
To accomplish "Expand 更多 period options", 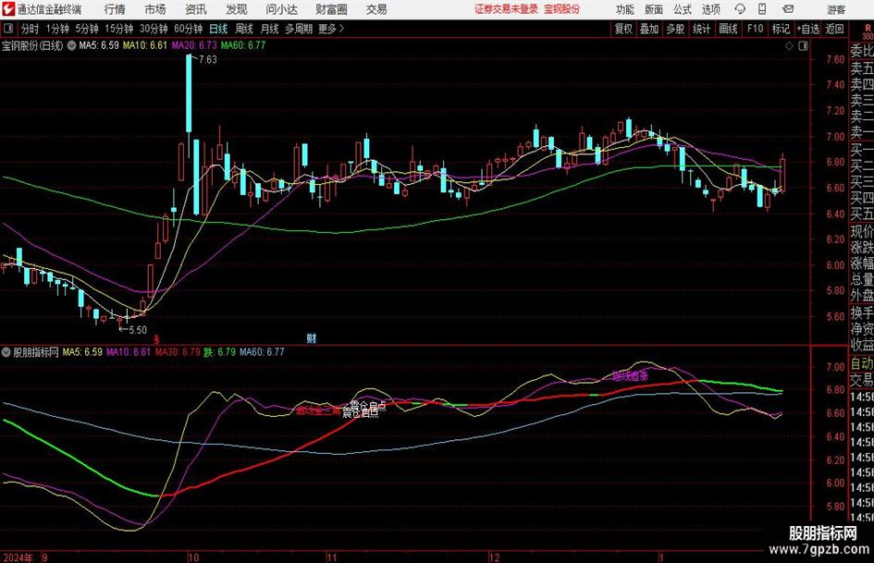I will (331, 29).
